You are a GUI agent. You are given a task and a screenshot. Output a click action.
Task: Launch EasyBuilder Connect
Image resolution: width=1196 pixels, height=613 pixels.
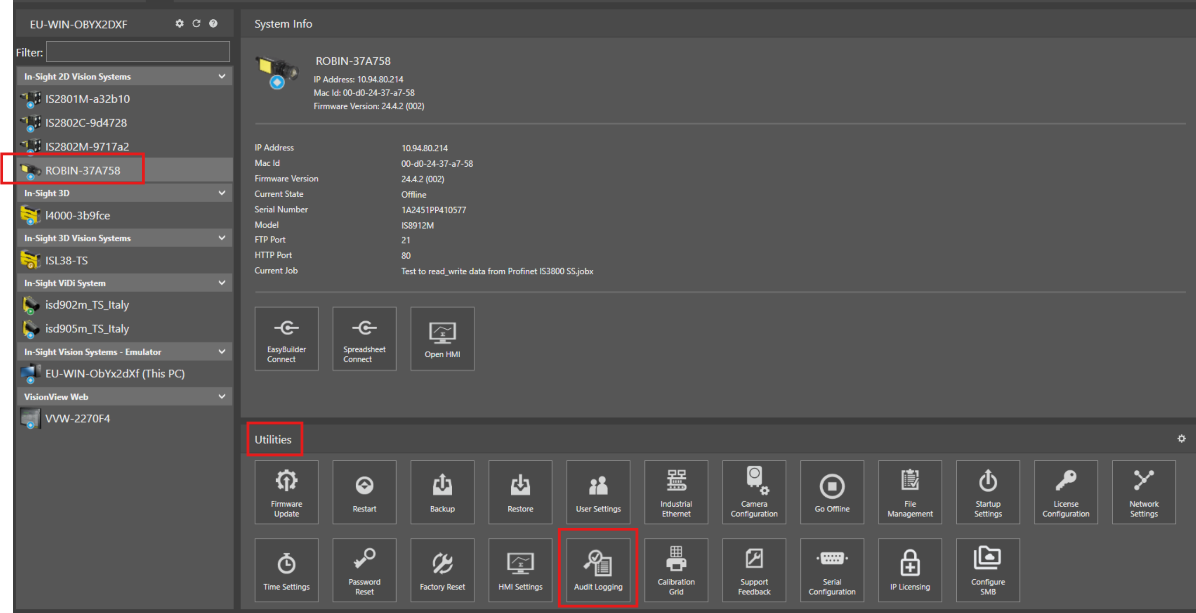tap(286, 339)
